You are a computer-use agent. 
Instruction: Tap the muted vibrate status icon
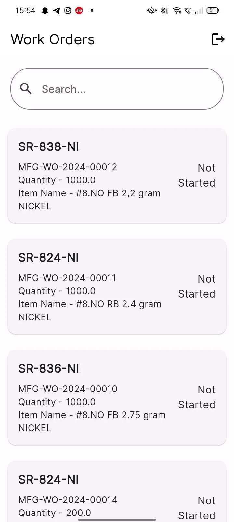151,10
